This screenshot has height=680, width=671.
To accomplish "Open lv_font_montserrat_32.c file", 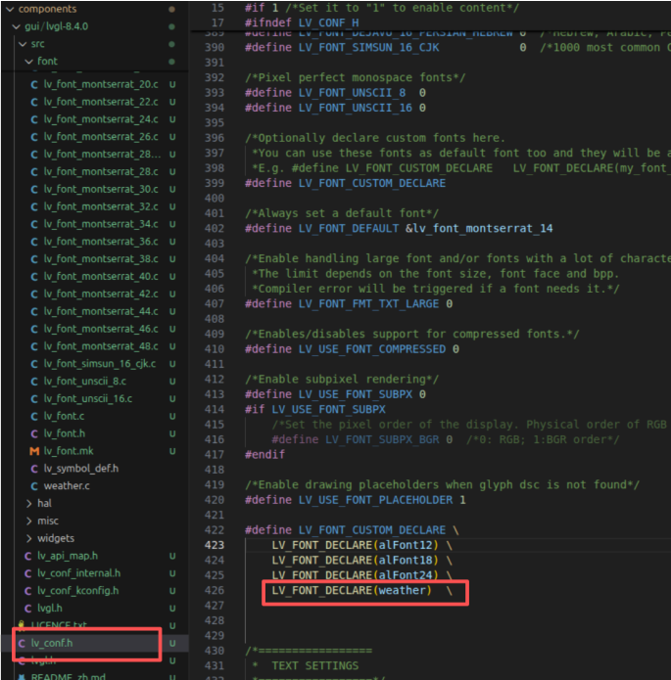I will (101, 206).
